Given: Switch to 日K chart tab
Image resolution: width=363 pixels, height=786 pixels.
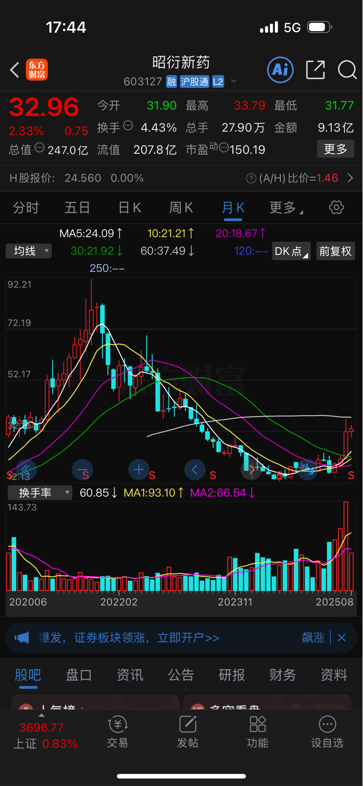Looking at the screenshot, I should tap(129, 207).
